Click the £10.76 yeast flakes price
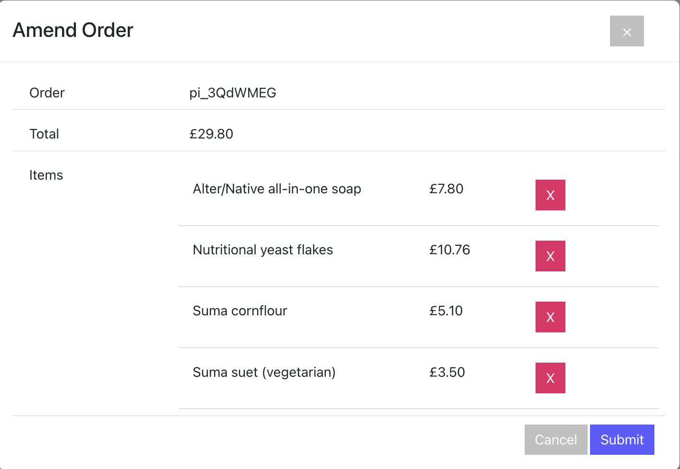680x469 pixels. [x=449, y=250]
